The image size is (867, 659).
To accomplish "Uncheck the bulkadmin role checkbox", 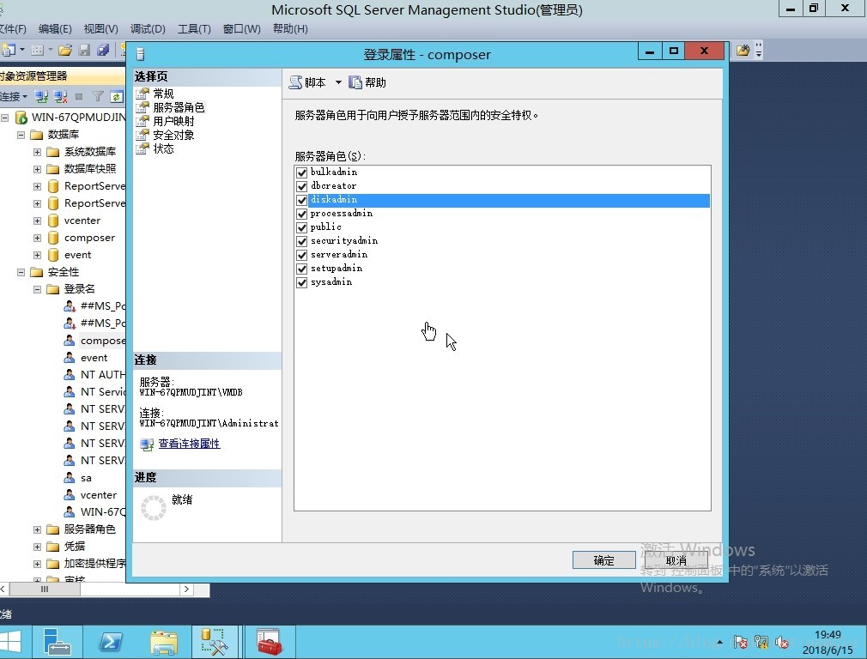I will pyautogui.click(x=302, y=172).
